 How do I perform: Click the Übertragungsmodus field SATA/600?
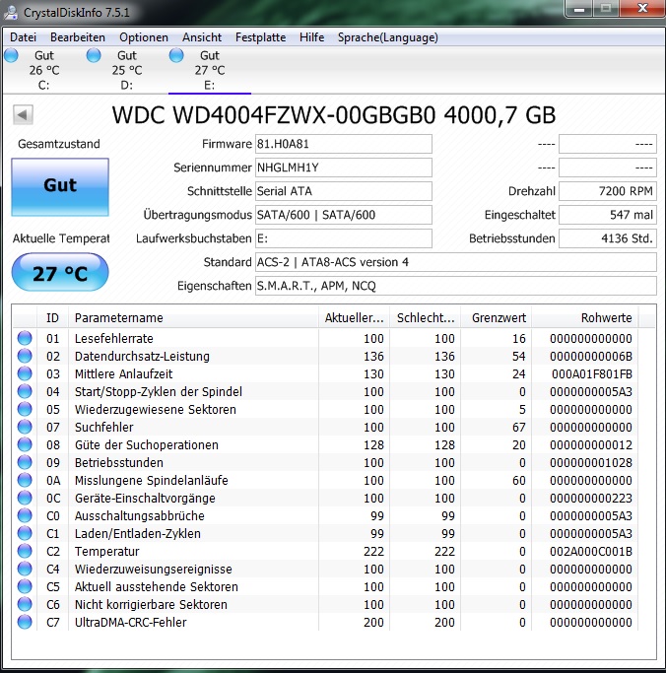point(344,215)
